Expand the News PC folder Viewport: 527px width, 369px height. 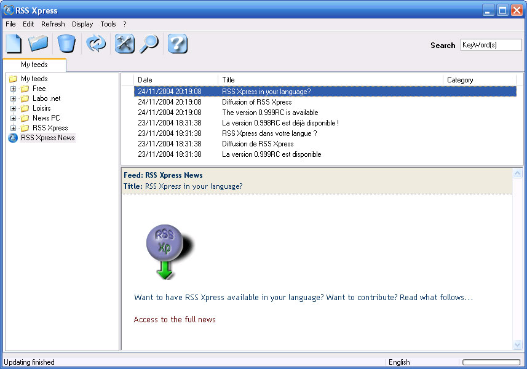(13, 118)
